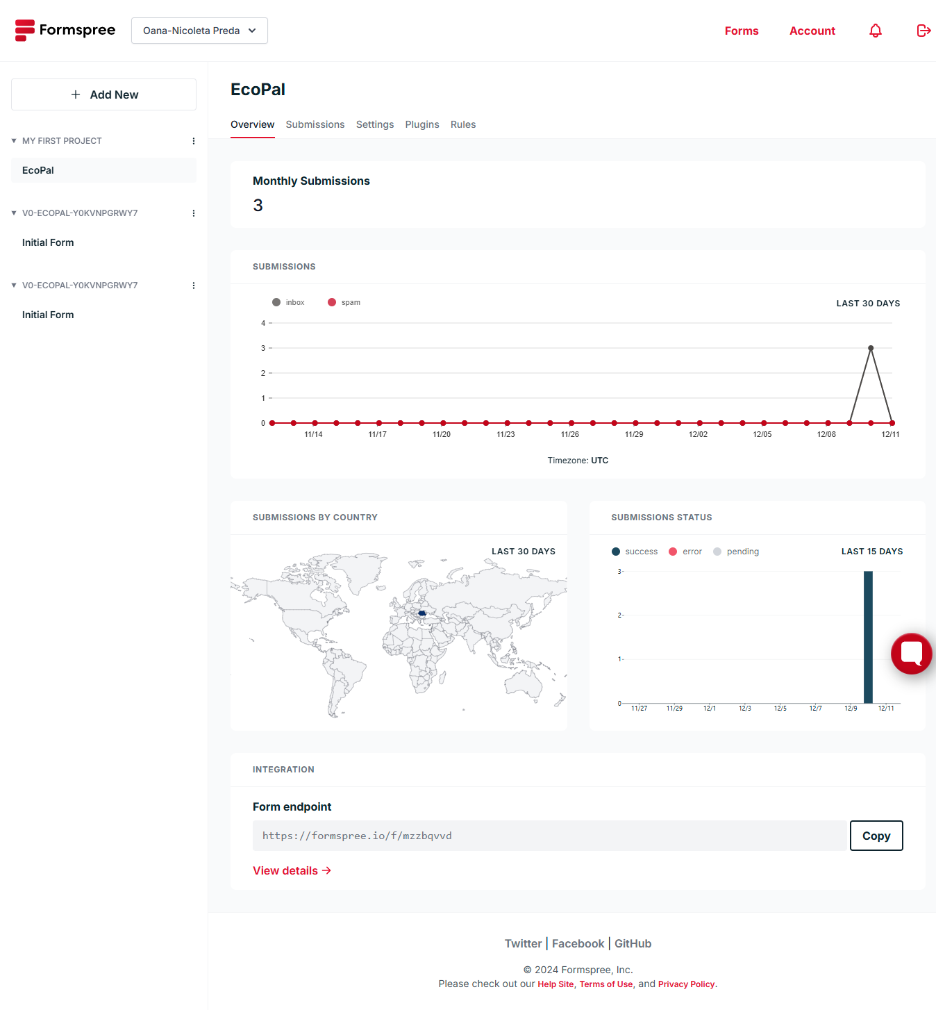Click the plus icon in Add New

tap(76, 94)
